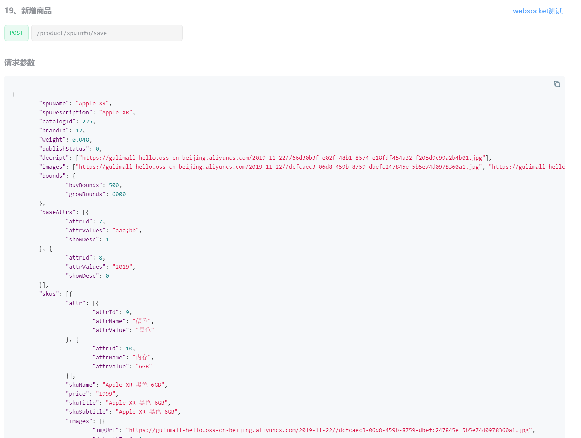Click the "spuDescription" line
Image resolution: width=581 pixels, height=438 pixels.
click(x=87, y=113)
